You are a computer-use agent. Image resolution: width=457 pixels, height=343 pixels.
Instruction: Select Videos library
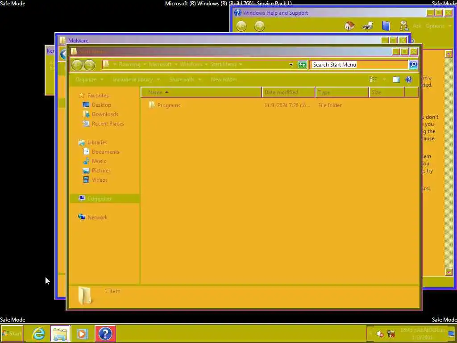[x=100, y=180]
